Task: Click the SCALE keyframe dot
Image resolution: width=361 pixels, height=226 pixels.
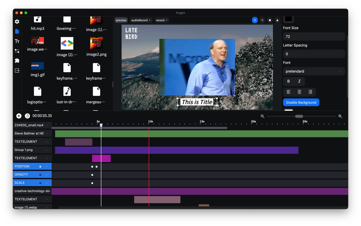Action: click(92, 183)
